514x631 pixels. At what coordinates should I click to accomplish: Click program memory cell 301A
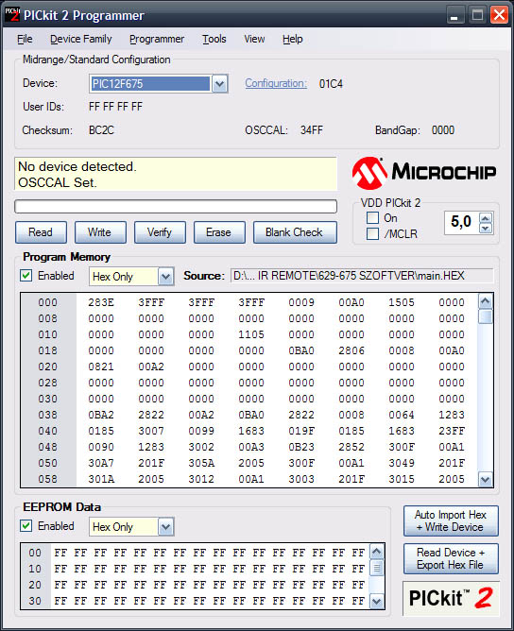coord(101,479)
